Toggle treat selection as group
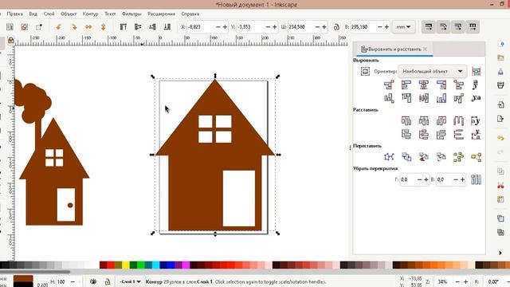 (365, 71)
